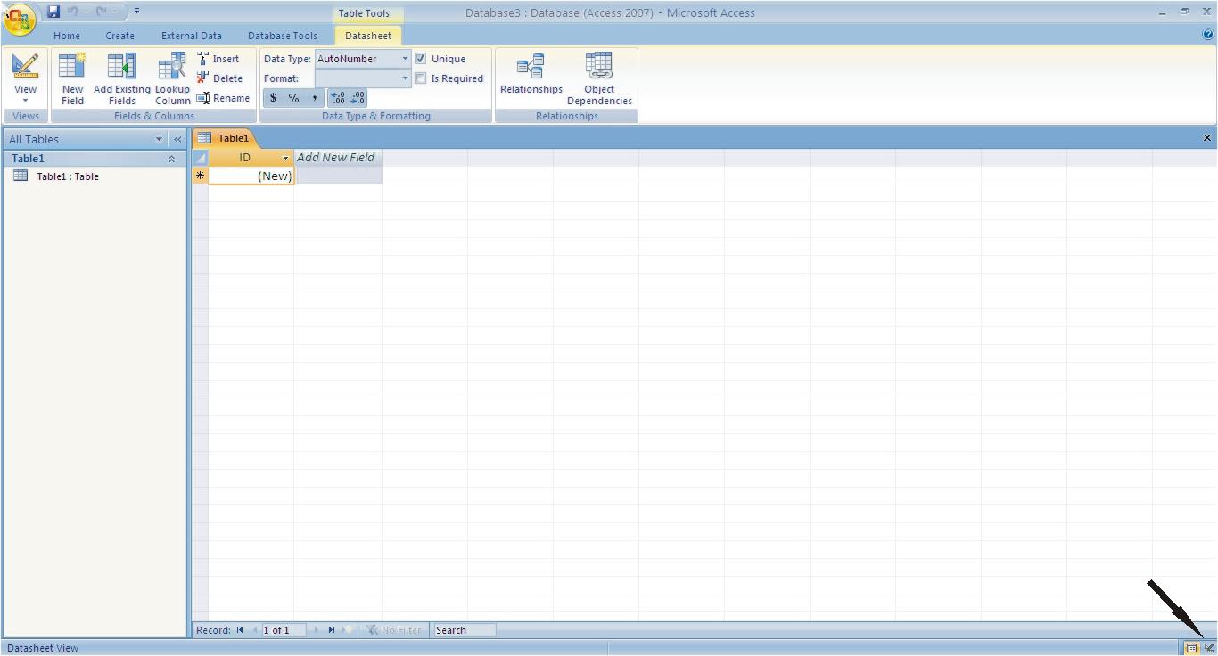1218x656 pixels.
Task: Expand the View button dropdown arrow
Action: (26, 101)
